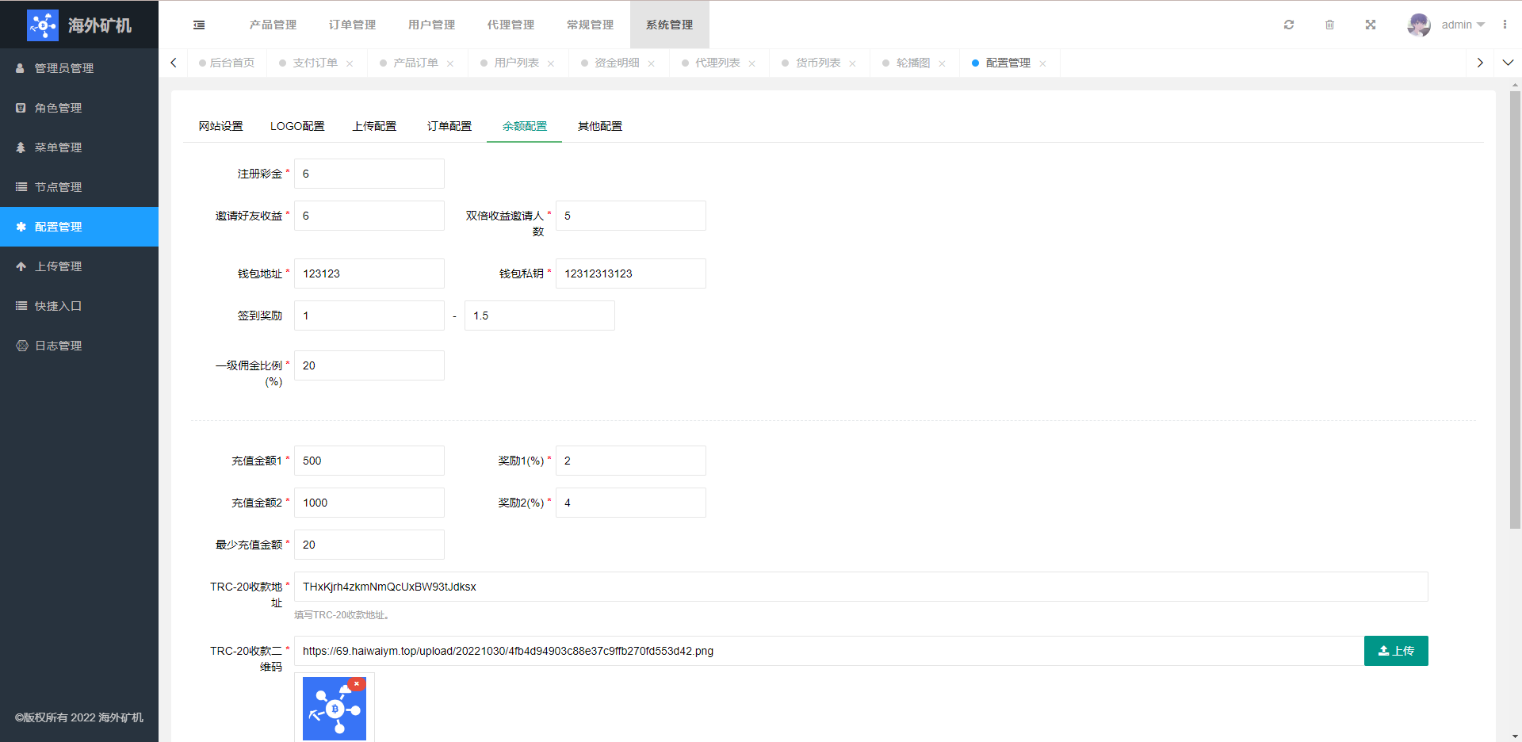Expand the tab list with the down chevron
The height and width of the screenshot is (742, 1522).
pyautogui.click(x=1509, y=63)
